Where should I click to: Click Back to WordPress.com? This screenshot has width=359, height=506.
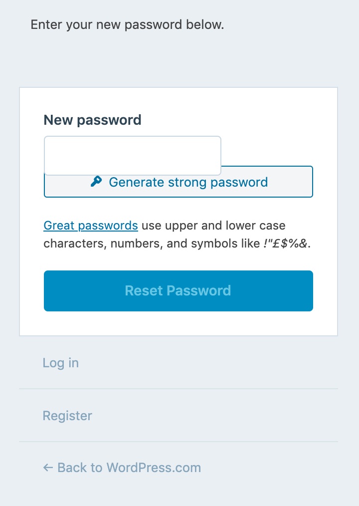click(122, 468)
